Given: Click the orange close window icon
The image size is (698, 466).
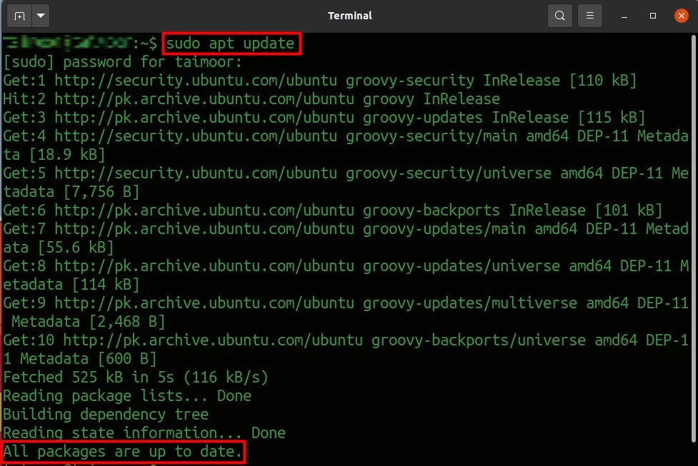Looking at the screenshot, I should 679,15.
